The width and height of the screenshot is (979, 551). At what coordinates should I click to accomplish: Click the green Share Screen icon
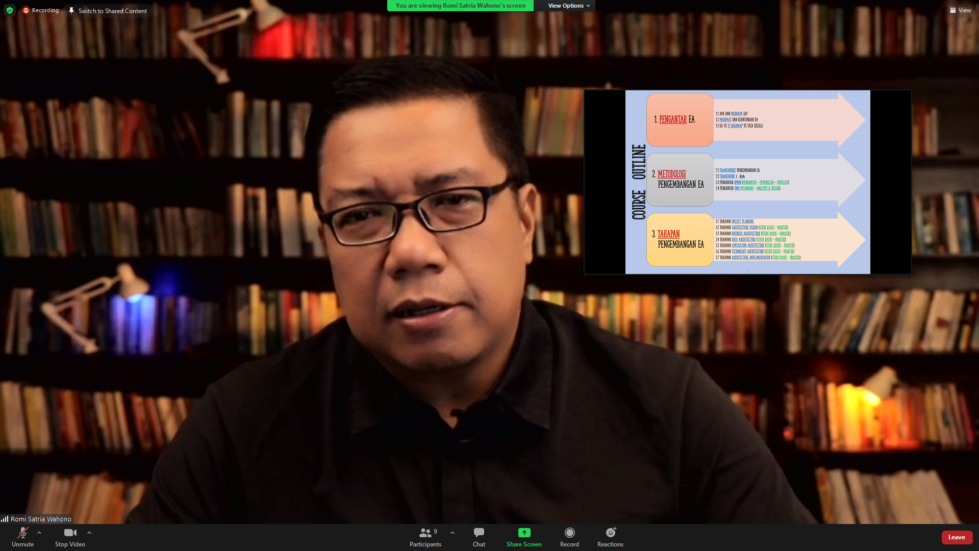[x=524, y=533]
